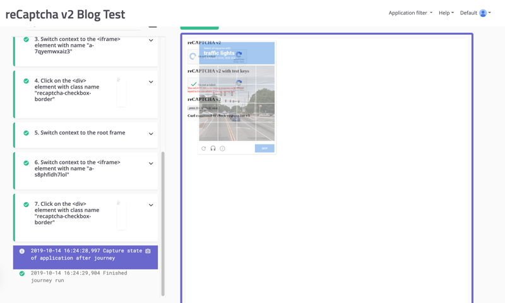Switch to the audio captcha challenge
The height and width of the screenshot is (303, 505).
click(x=213, y=148)
